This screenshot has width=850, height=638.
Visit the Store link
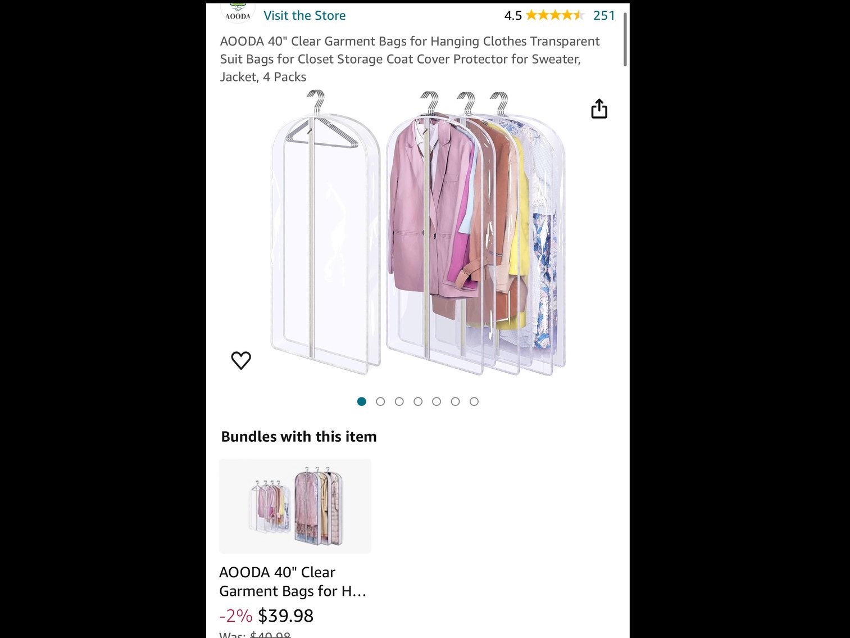304,15
